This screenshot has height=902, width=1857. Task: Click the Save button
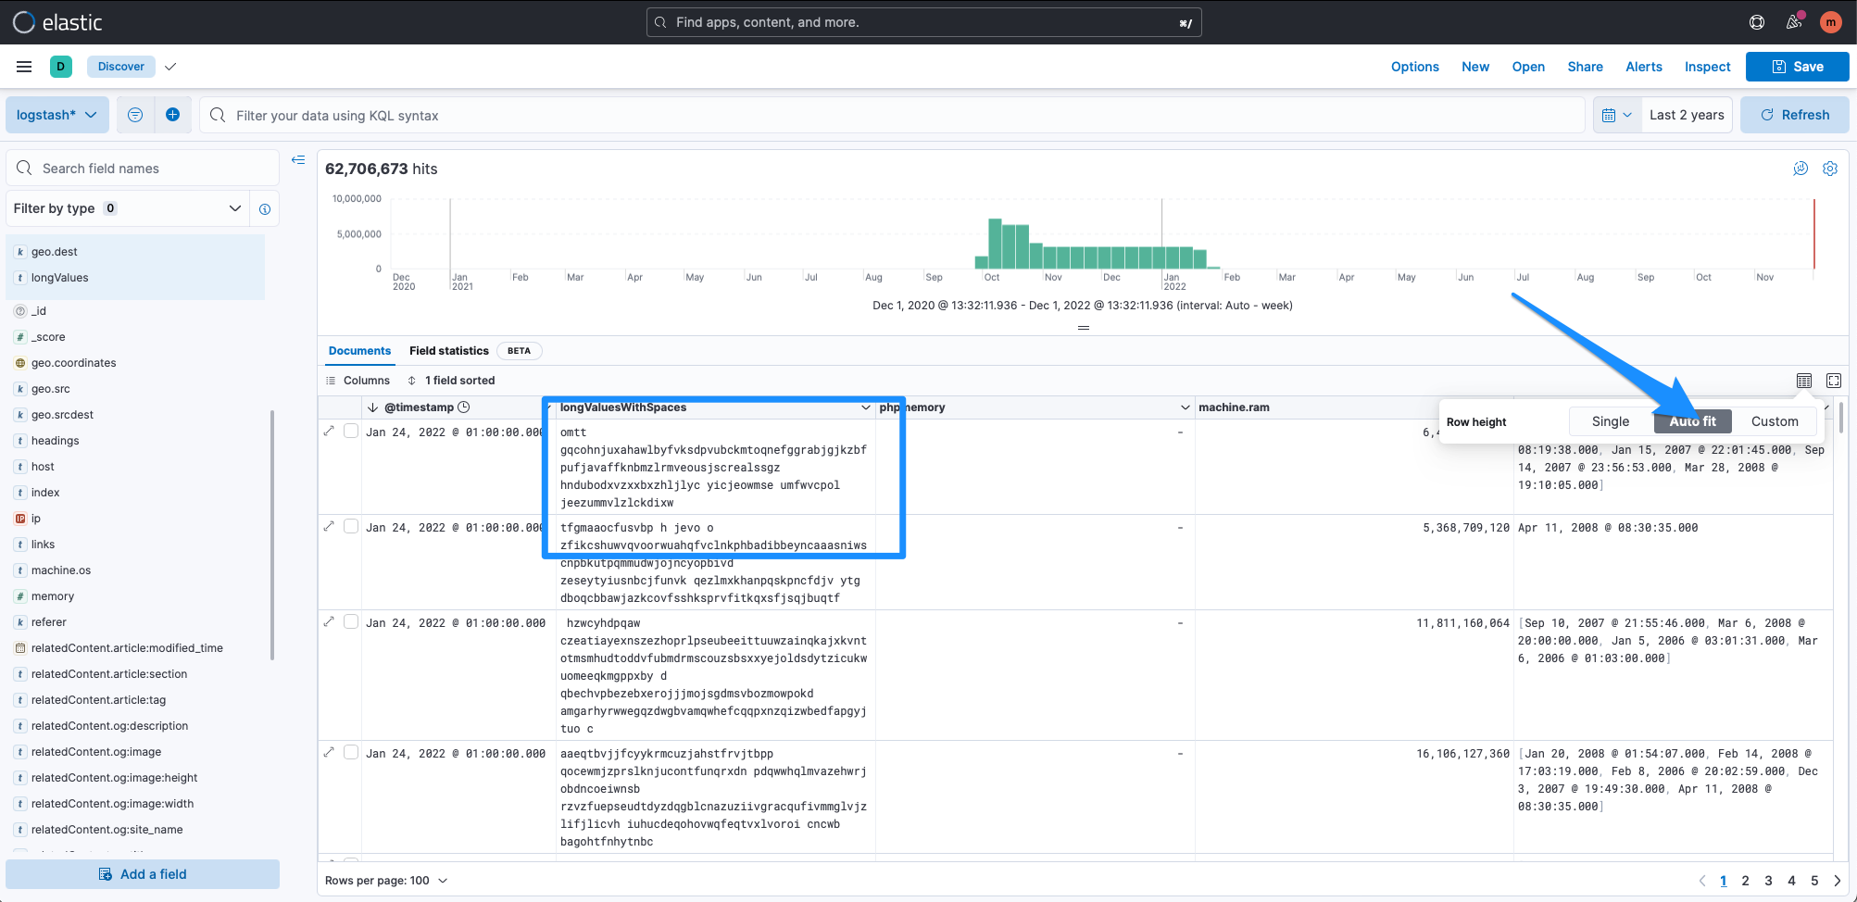click(1797, 67)
